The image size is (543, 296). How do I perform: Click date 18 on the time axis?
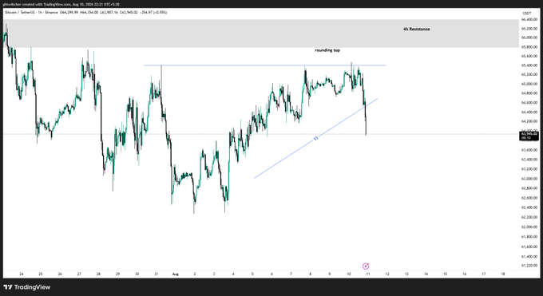click(503, 274)
